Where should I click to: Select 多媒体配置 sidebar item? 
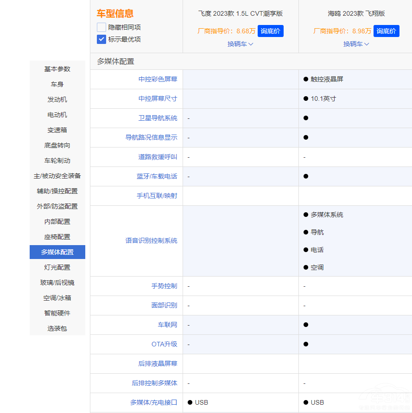57,252
